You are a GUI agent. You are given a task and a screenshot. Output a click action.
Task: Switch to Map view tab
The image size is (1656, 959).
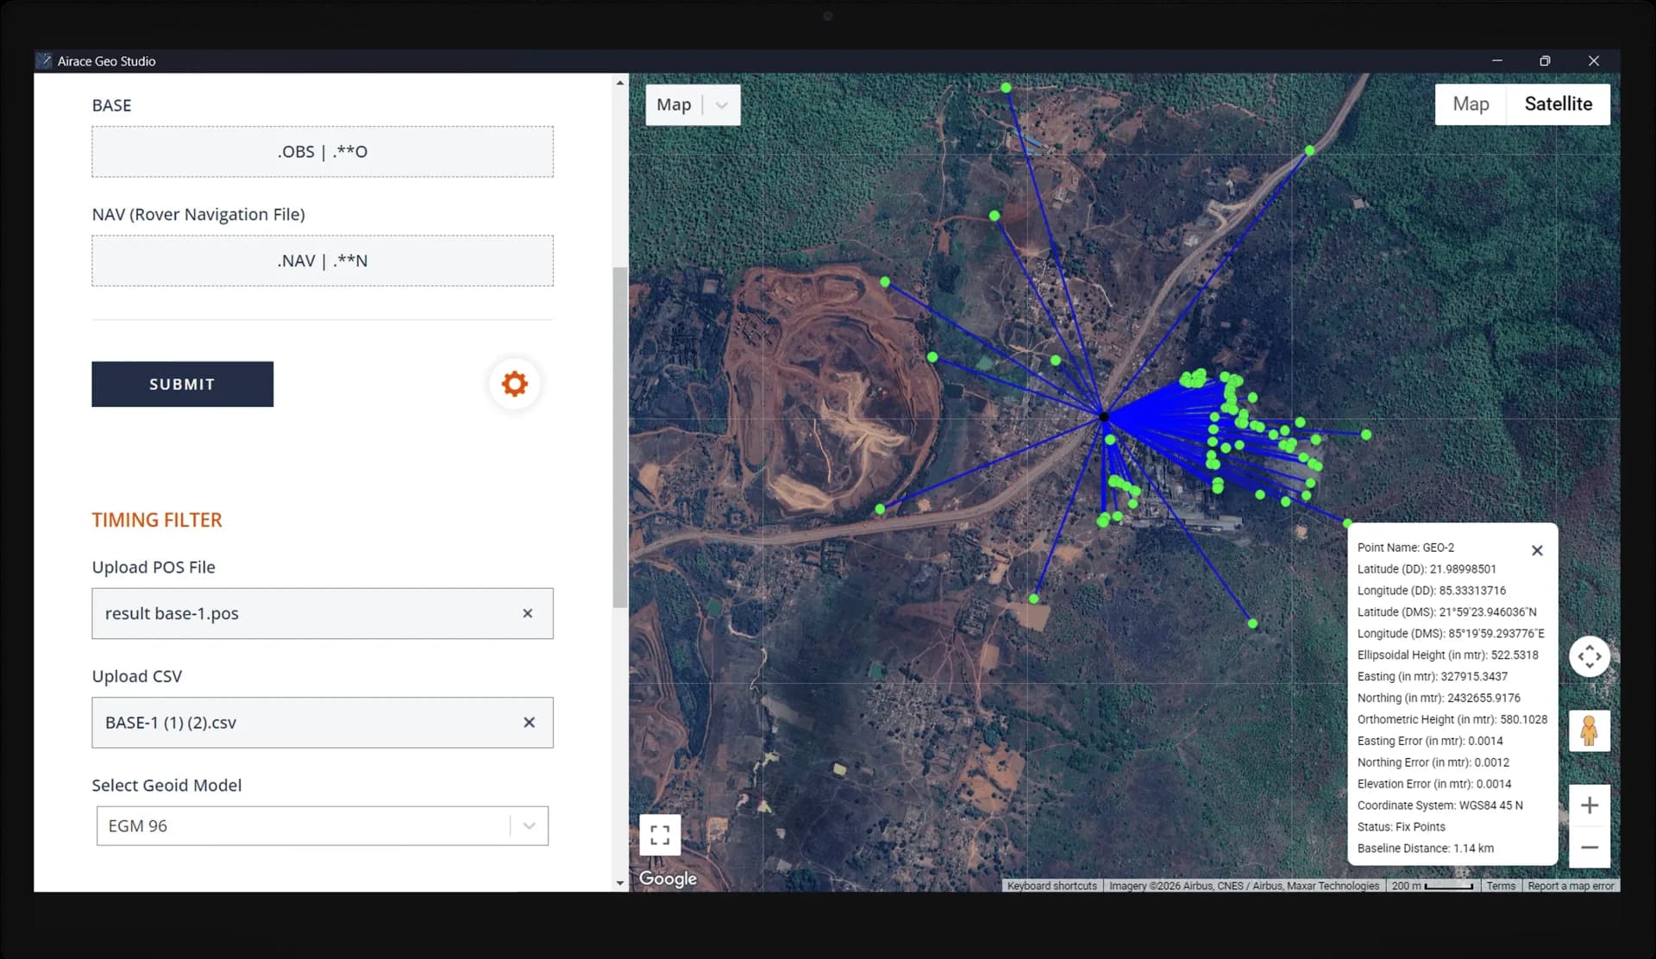[x=1471, y=104]
